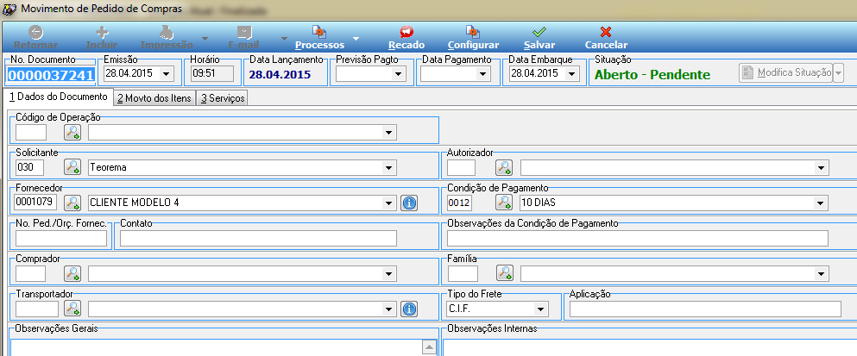This screenshot has height=356, width=857.
Task: Click the Solicitante code field 030
Action: [29, 167]
